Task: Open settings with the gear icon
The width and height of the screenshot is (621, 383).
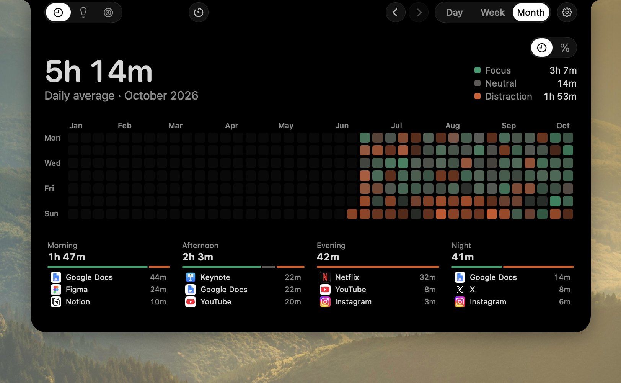Action: [567, 13]
